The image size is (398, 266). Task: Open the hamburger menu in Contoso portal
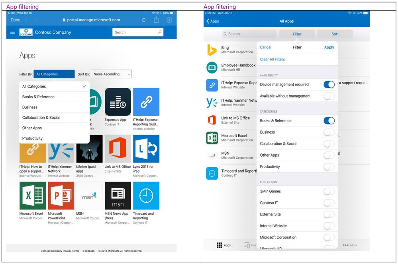click(12, 33)
